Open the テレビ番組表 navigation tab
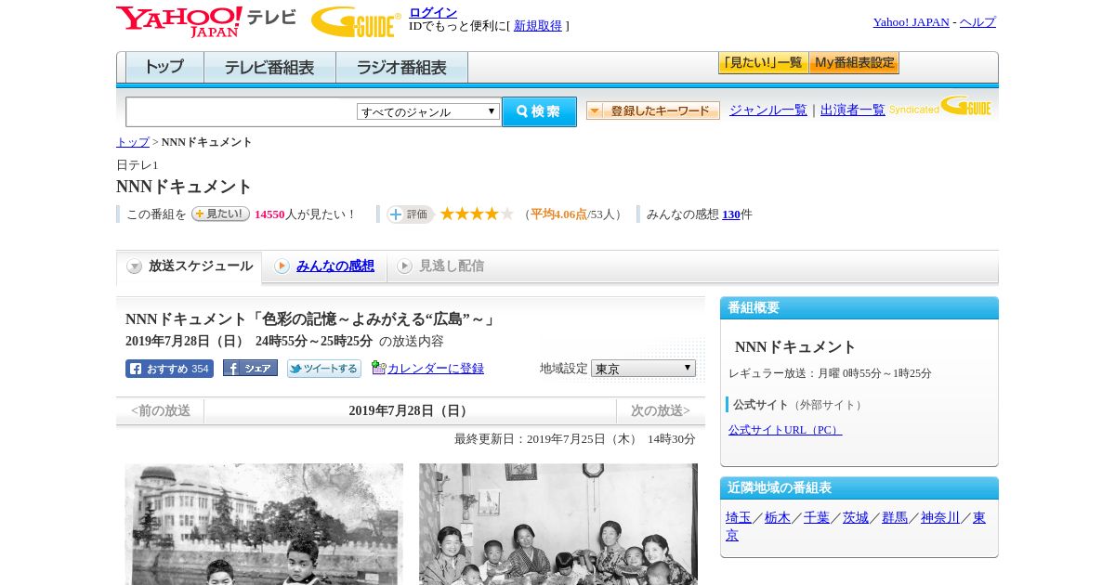1115x585 pixels. [x=269, y=68]
